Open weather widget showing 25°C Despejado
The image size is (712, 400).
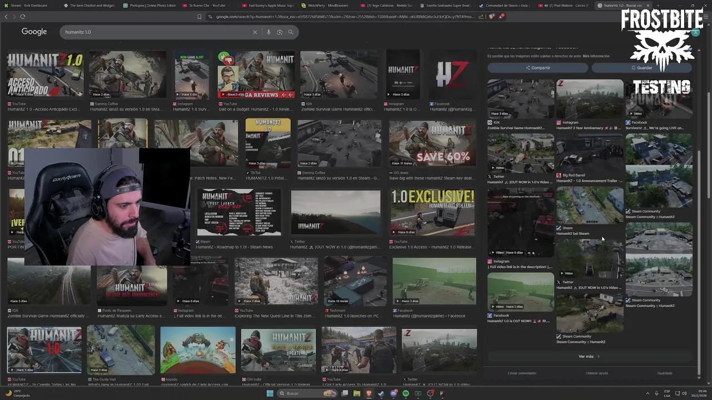click(x=19, y=393)
